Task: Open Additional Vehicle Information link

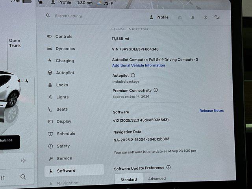Action: pyautogui.click(x=139, y=65)
